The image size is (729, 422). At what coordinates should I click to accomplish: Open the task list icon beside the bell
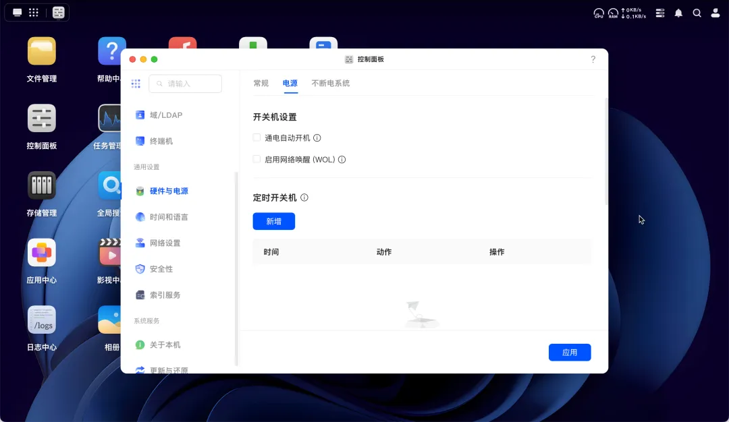click(660, 13)
